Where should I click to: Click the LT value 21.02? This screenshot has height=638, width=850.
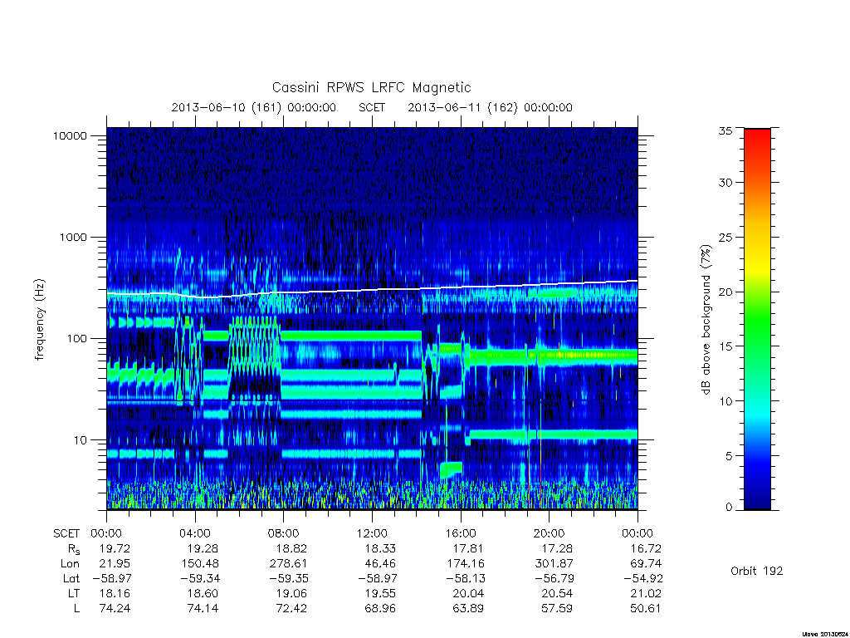[x=646, y=593]
